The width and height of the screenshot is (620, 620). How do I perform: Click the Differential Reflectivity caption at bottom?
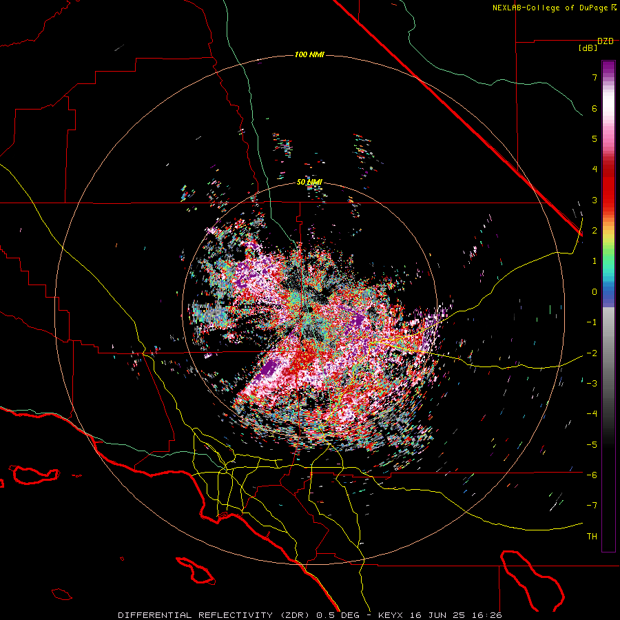pos(310,615)
